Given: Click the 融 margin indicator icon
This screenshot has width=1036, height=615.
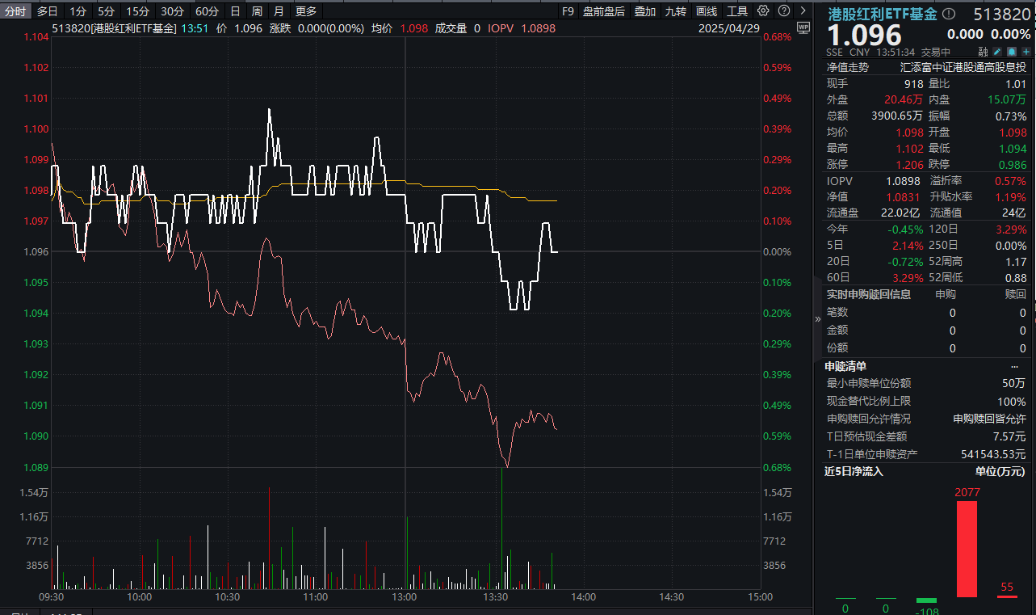Looking at the screenshot, I should pyautogui.click(x=982, y=52).
